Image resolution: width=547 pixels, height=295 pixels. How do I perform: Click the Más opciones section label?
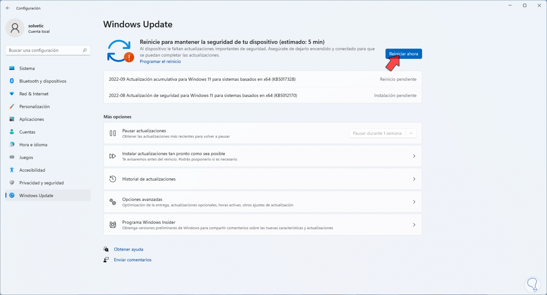click(x=117, y=117)
